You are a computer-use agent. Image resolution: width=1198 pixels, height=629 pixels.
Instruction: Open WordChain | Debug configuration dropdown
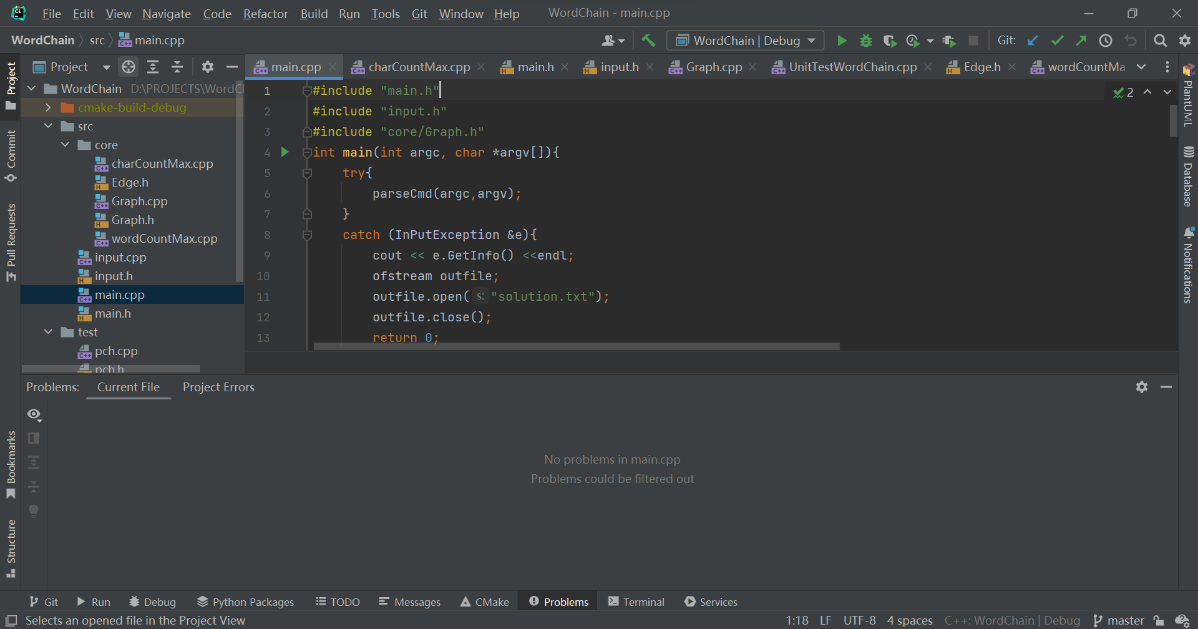click(x=746, y=41)
